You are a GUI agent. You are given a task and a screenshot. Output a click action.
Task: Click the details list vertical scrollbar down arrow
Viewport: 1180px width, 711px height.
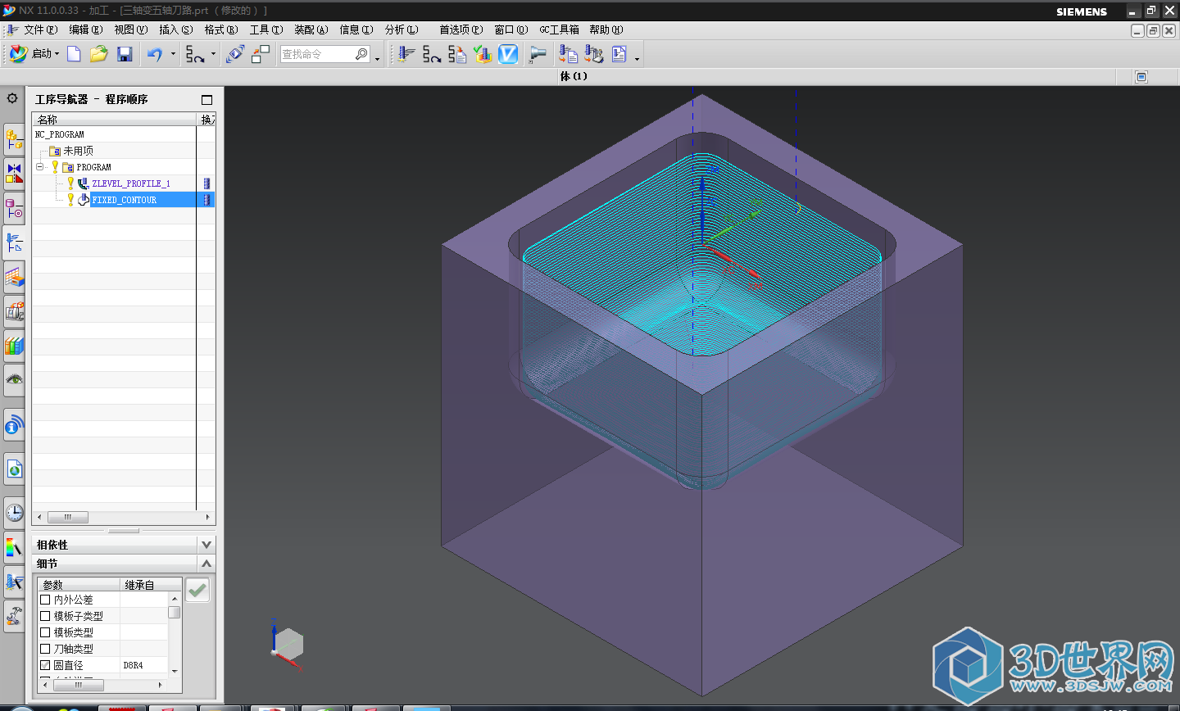click(x=175, y=670)
